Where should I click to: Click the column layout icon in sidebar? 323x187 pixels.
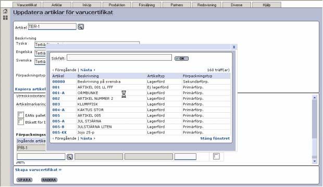pos(5,18)
